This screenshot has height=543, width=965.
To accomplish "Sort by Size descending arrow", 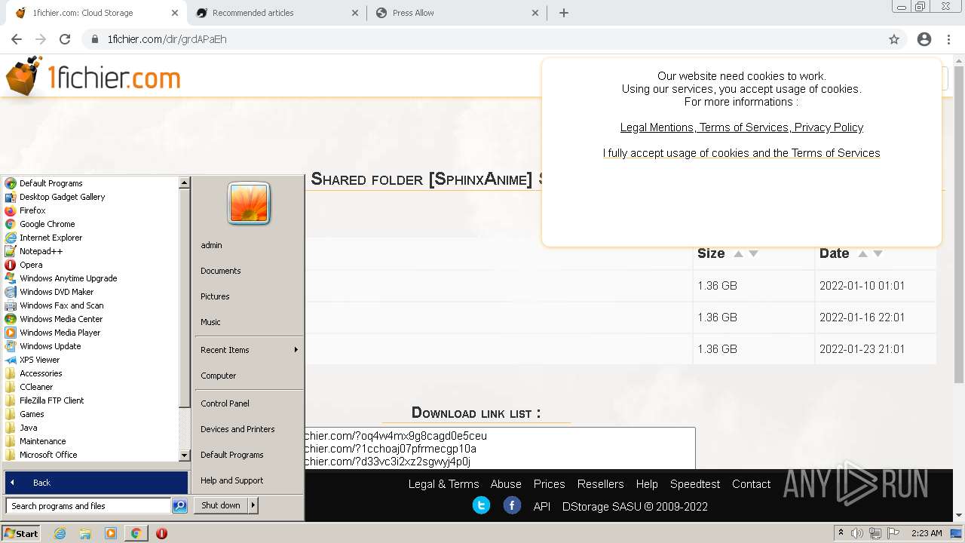I will (x=753, y=254).
